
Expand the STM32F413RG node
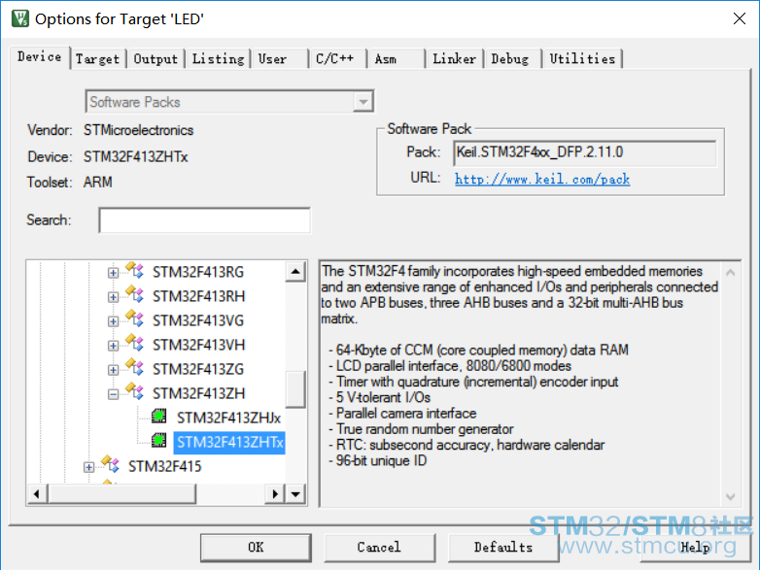[x=113, y=273]
